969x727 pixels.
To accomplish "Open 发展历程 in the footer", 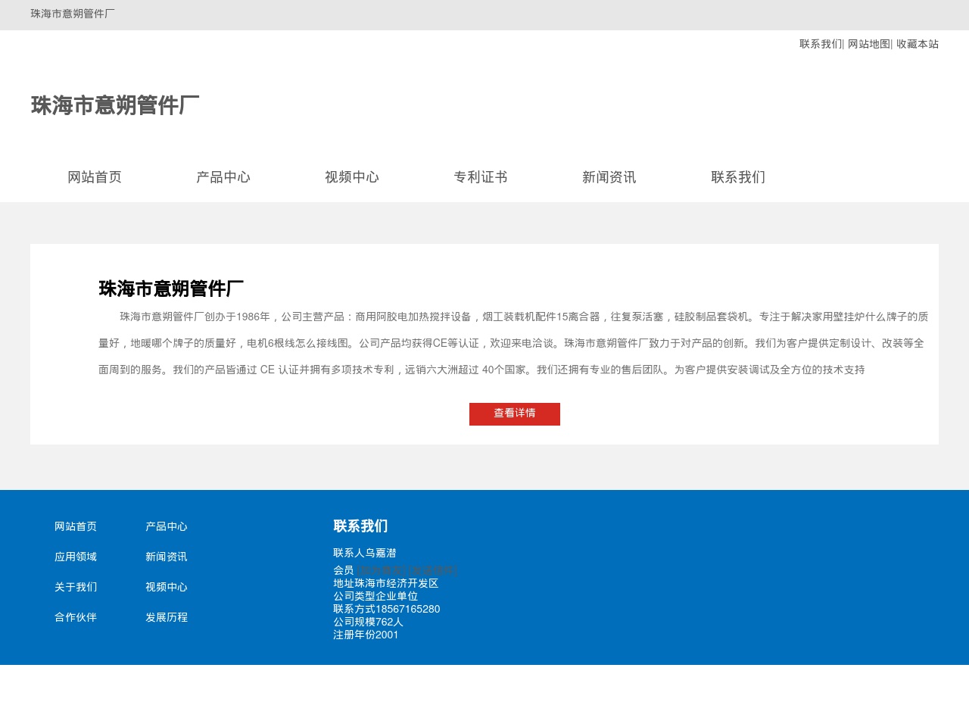I will coord(167,617).
